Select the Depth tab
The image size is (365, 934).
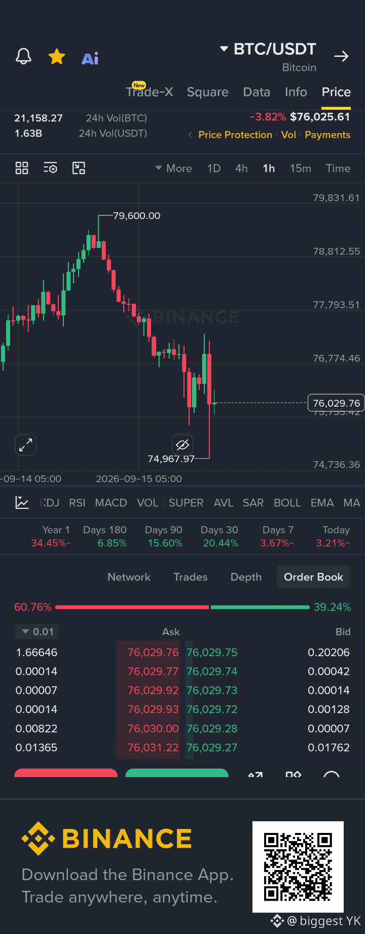[246, 577]
